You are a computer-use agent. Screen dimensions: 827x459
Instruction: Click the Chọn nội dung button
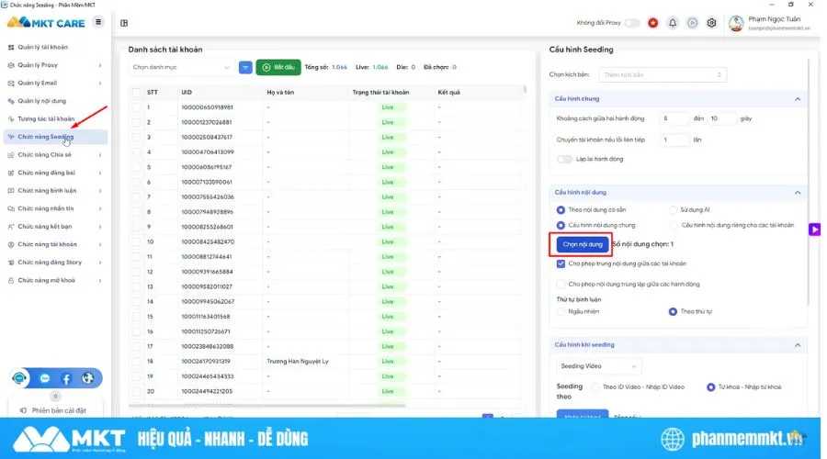click(583, 244)
